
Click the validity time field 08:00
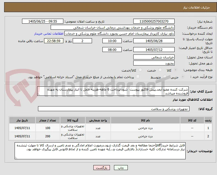(112, 50)
